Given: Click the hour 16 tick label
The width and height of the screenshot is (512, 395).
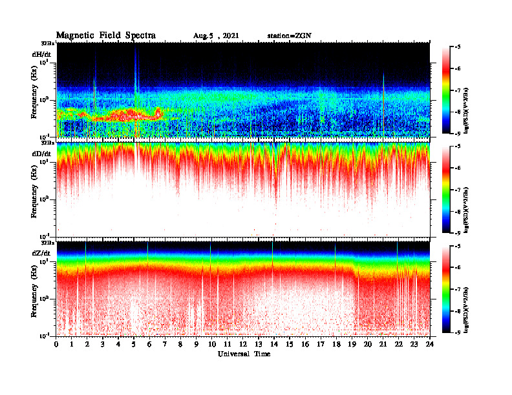Looking at the screenshot, I should point(305,345).
